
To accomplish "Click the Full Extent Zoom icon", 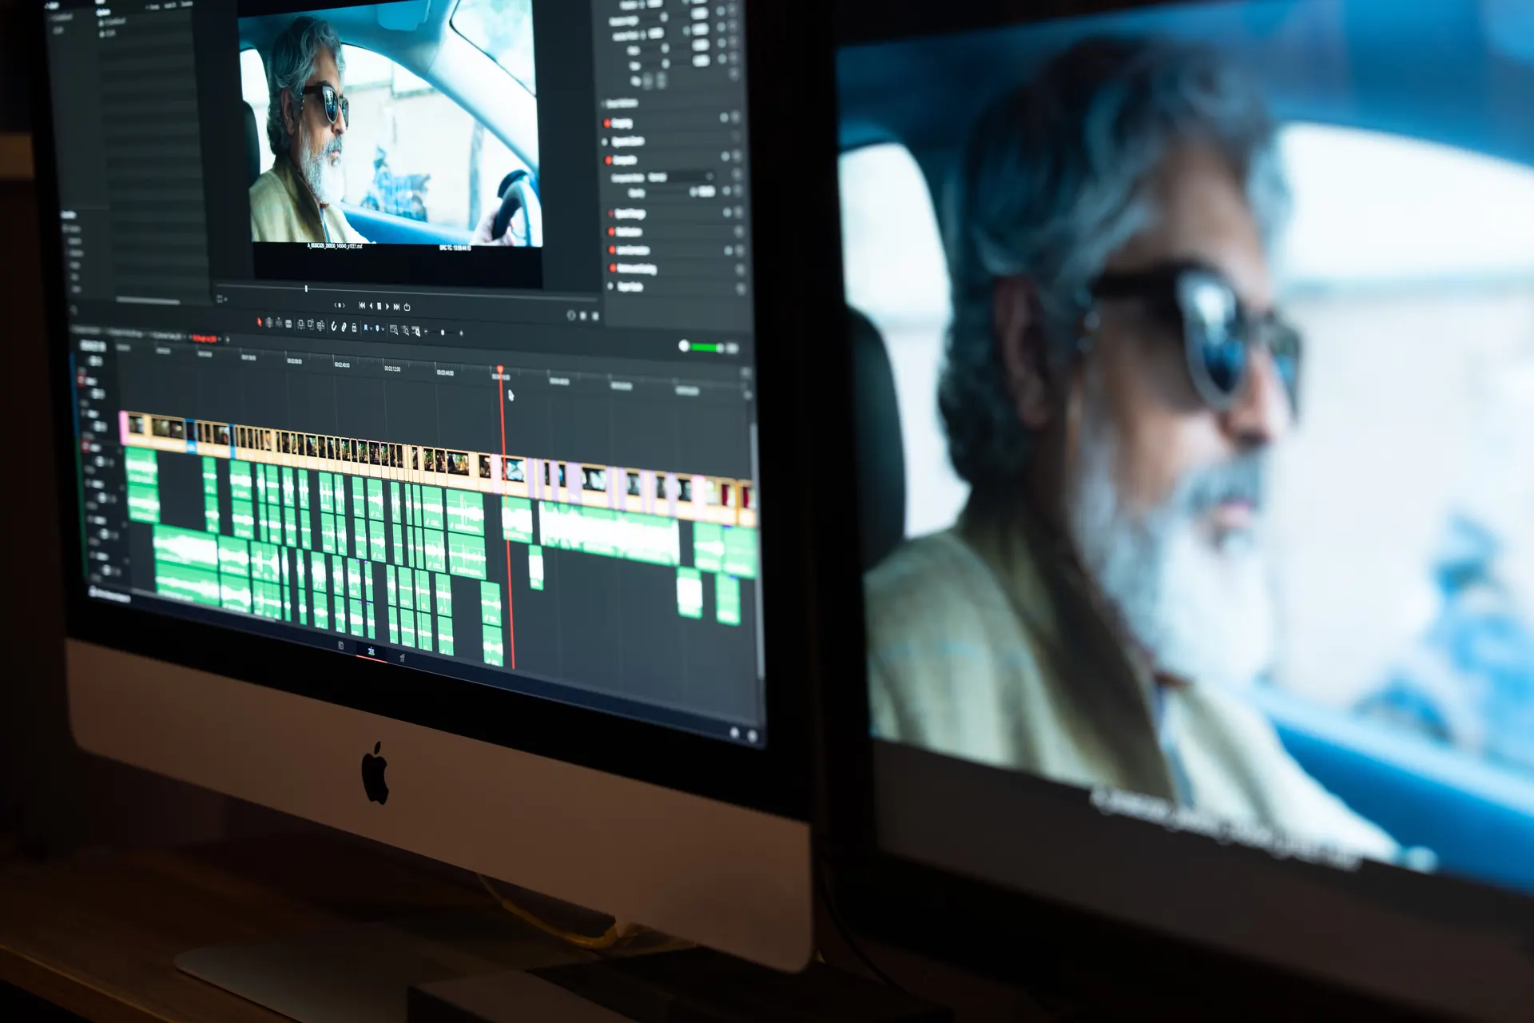I will pos(394,329).
